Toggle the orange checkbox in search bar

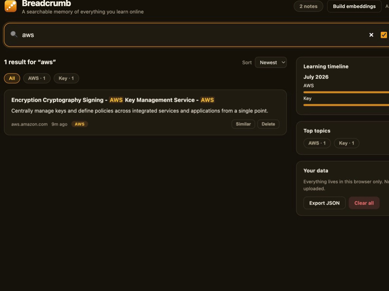384,35
